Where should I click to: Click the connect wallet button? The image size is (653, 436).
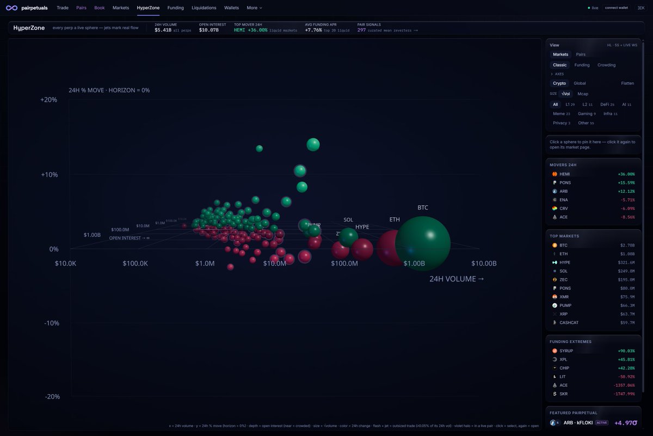(x=615, y=8)
